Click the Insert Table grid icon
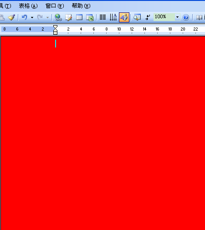The height and width of the screenshot is (230, 205). [79, 17]
